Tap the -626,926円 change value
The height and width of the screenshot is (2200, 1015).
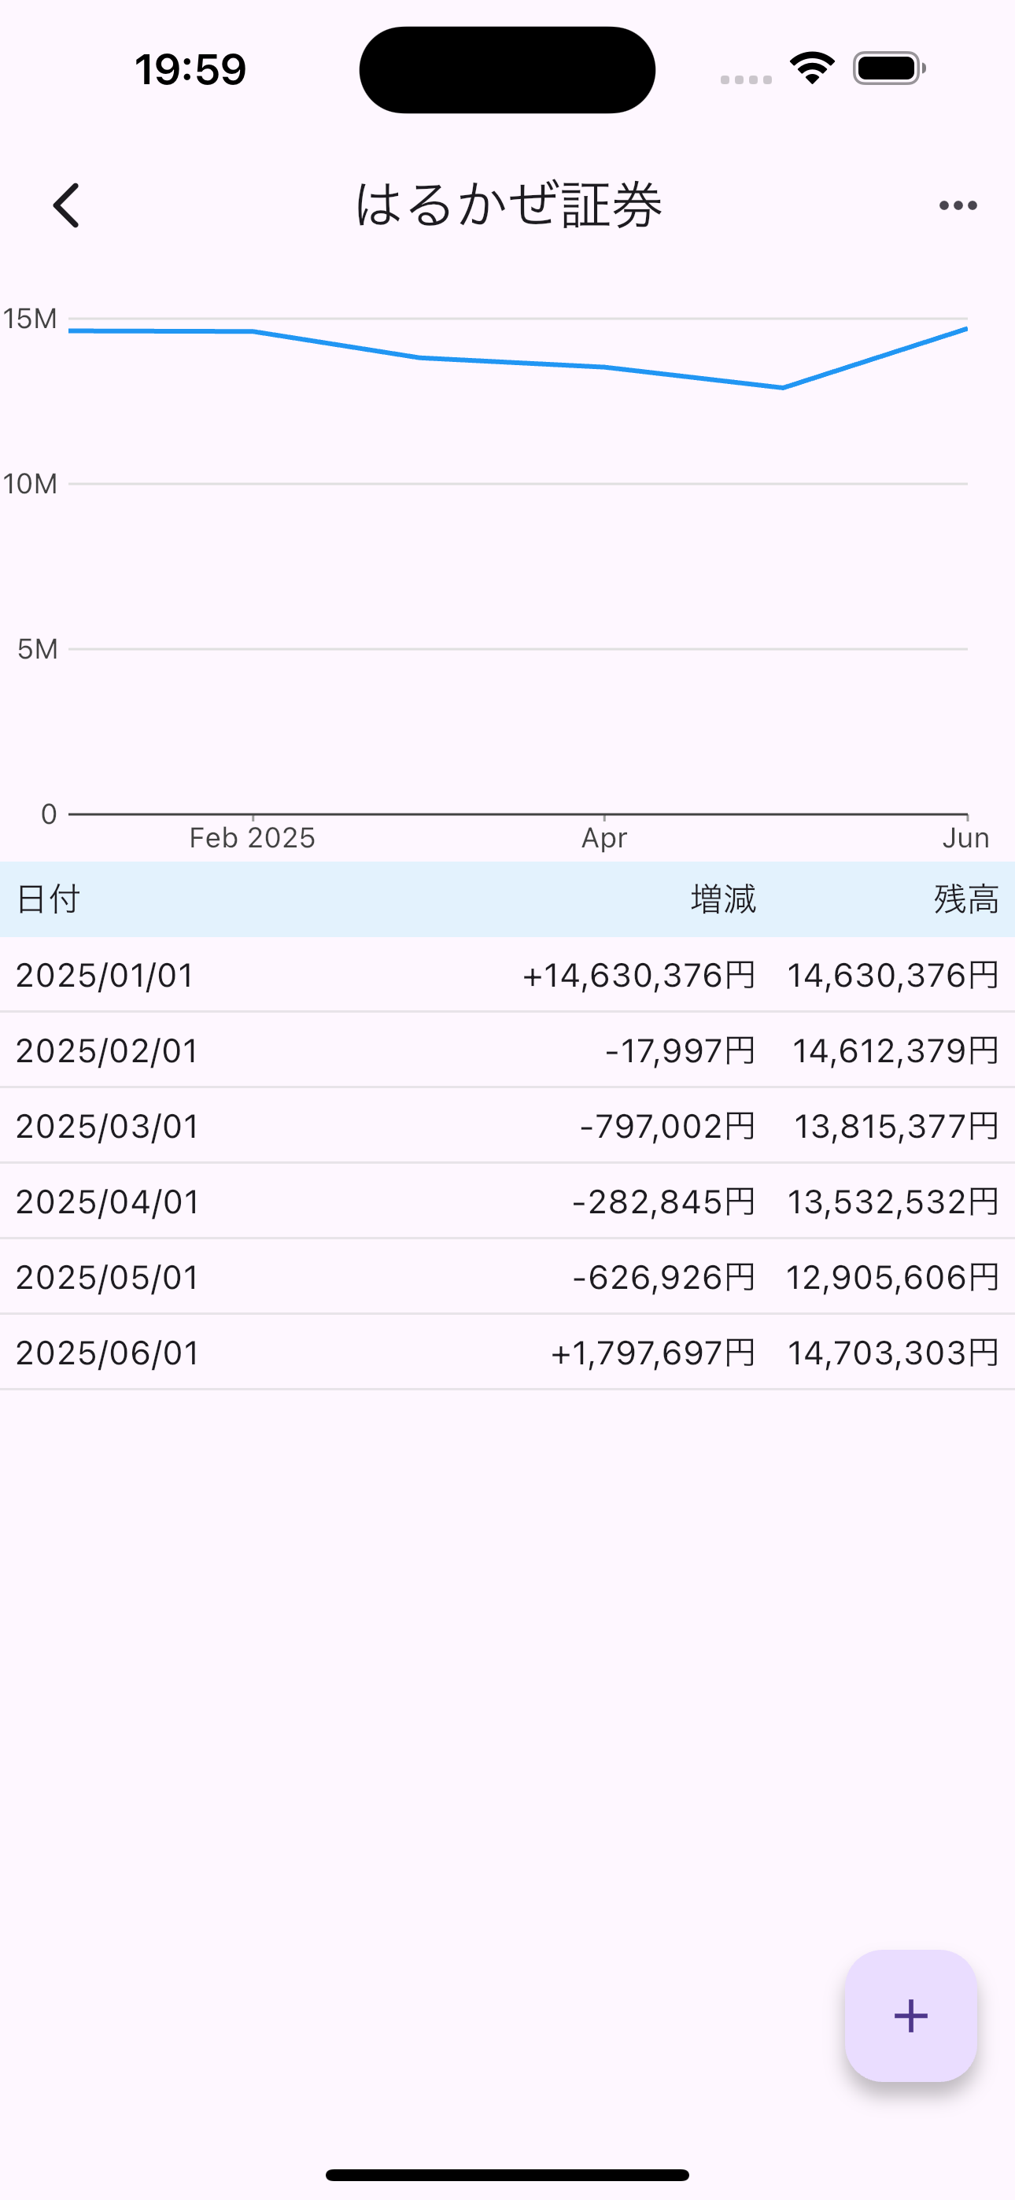pos(665,1278)
